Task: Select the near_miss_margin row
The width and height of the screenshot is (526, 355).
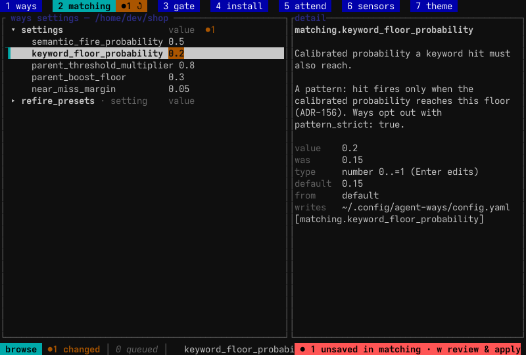Action: click(146, 89)
